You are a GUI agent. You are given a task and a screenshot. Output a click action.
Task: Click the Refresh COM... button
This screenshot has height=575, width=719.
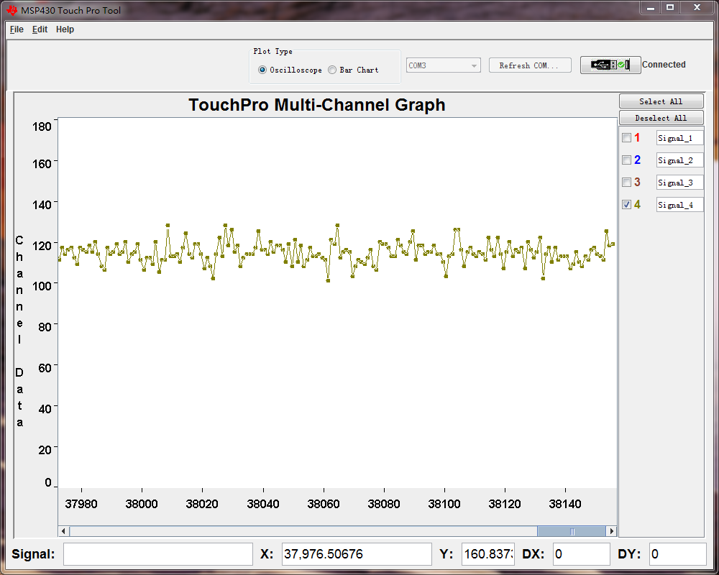point(530,65)
